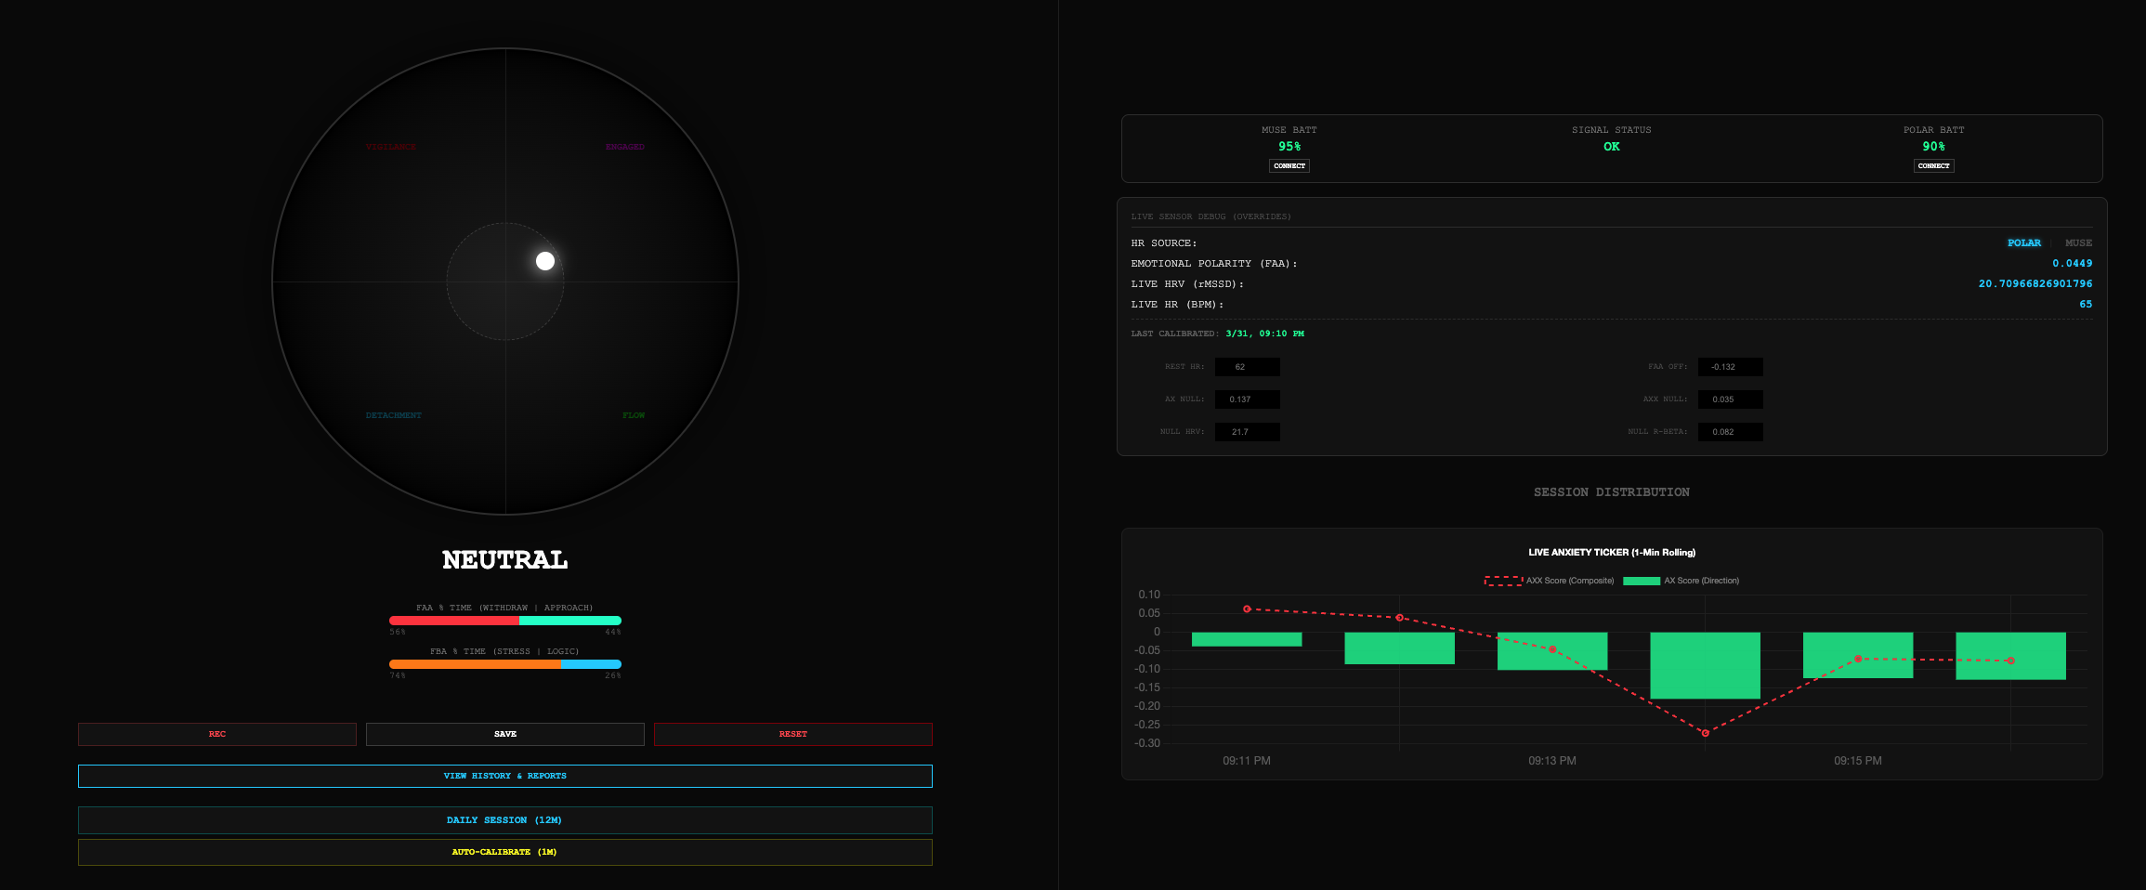Edit the NULL HRV value
The image size is (2146, 890).
coord(1247,432)
